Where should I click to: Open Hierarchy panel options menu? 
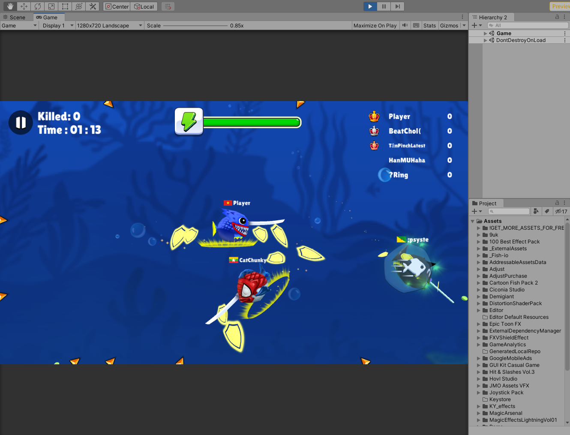(x=564, y=17)
